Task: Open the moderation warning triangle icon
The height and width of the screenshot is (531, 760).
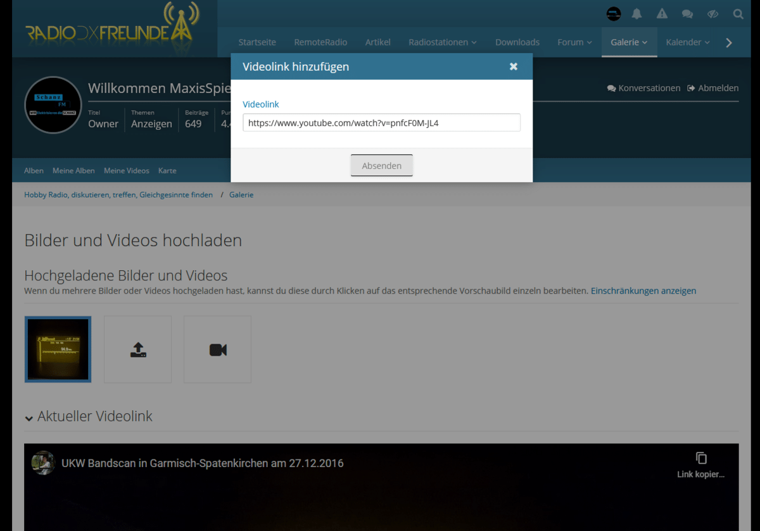Action: coord(662,14)
